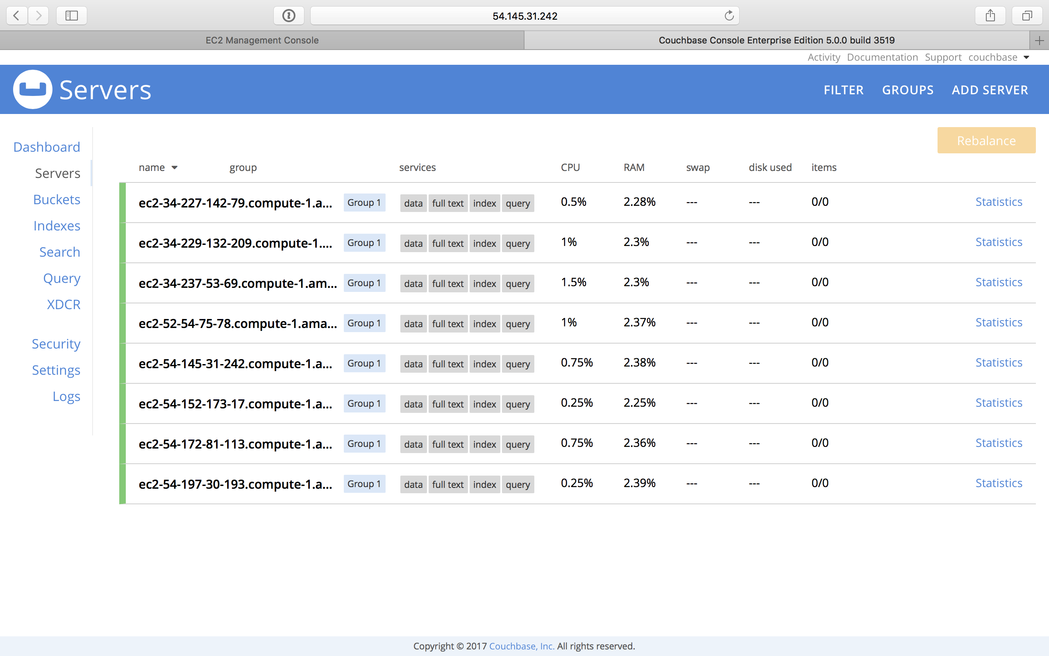Select the Couchbase Console browser tab
This screenshot has height=656, width=1049.
pos(777,40)
